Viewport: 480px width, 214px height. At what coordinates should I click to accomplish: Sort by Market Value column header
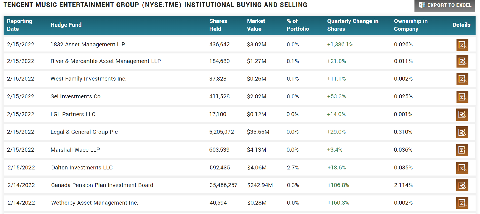pos(256,25)
